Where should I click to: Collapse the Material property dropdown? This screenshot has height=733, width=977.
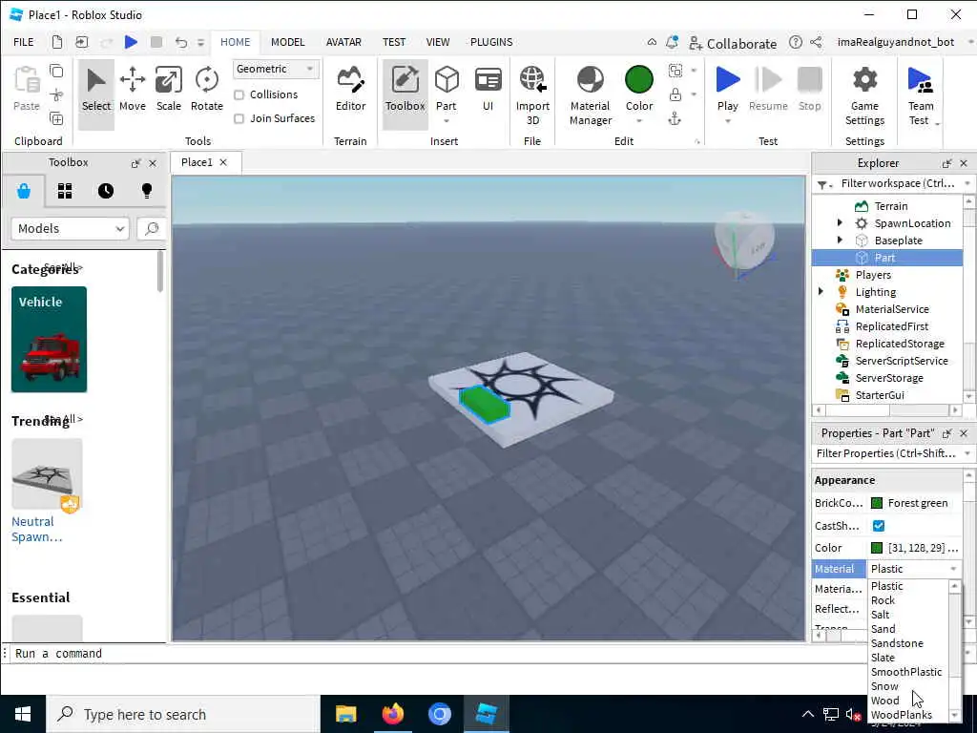[953, 569]
